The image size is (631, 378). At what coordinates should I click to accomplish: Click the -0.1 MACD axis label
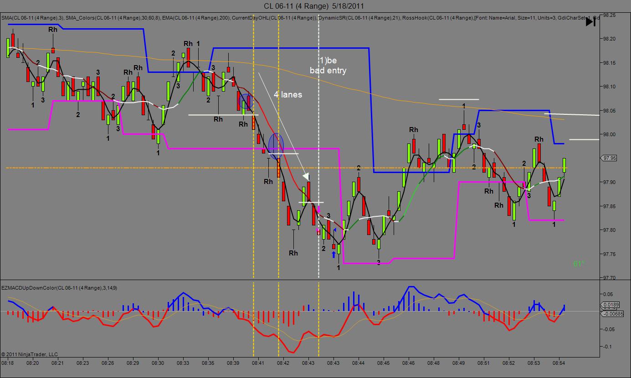(x=608, y=347)
